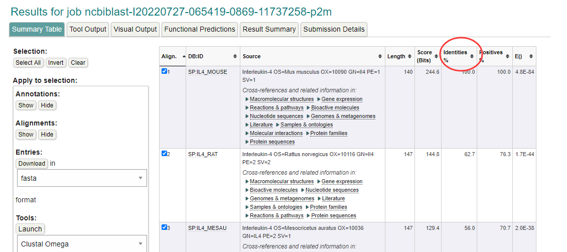The image size is (567, 252).
Task: Switch to the Visual Output tab
Action: pos(135,29)
